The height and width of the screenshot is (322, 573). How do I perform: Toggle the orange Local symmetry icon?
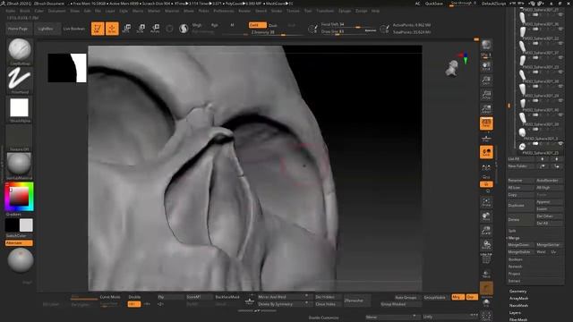(486, 152)
